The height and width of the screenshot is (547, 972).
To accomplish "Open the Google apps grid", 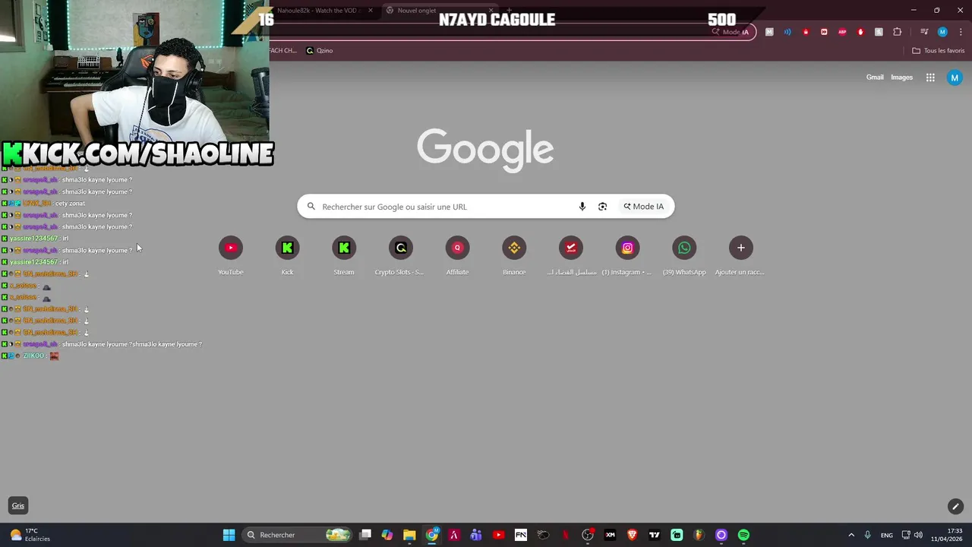I will click(930, 77).
